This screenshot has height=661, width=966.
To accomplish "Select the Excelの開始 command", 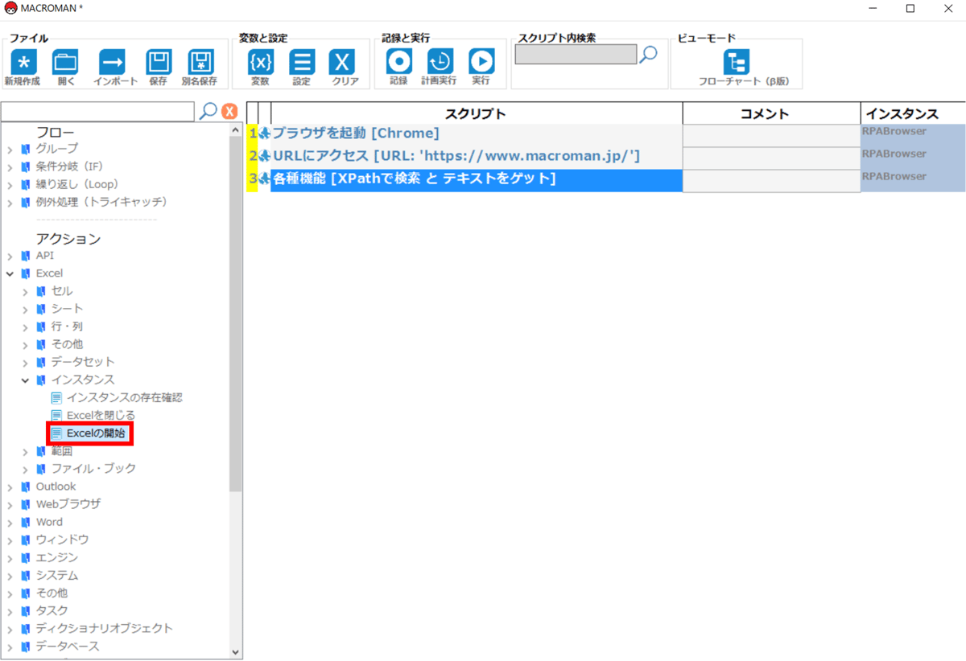I will click(96, 433).
